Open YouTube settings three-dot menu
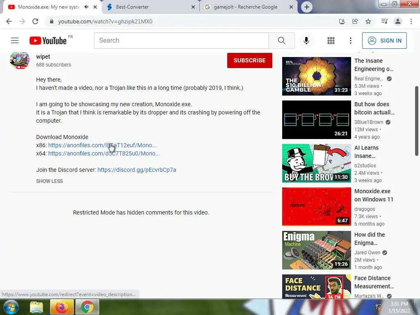The height and width of the screenshot is (315, 420). [350, 41]
